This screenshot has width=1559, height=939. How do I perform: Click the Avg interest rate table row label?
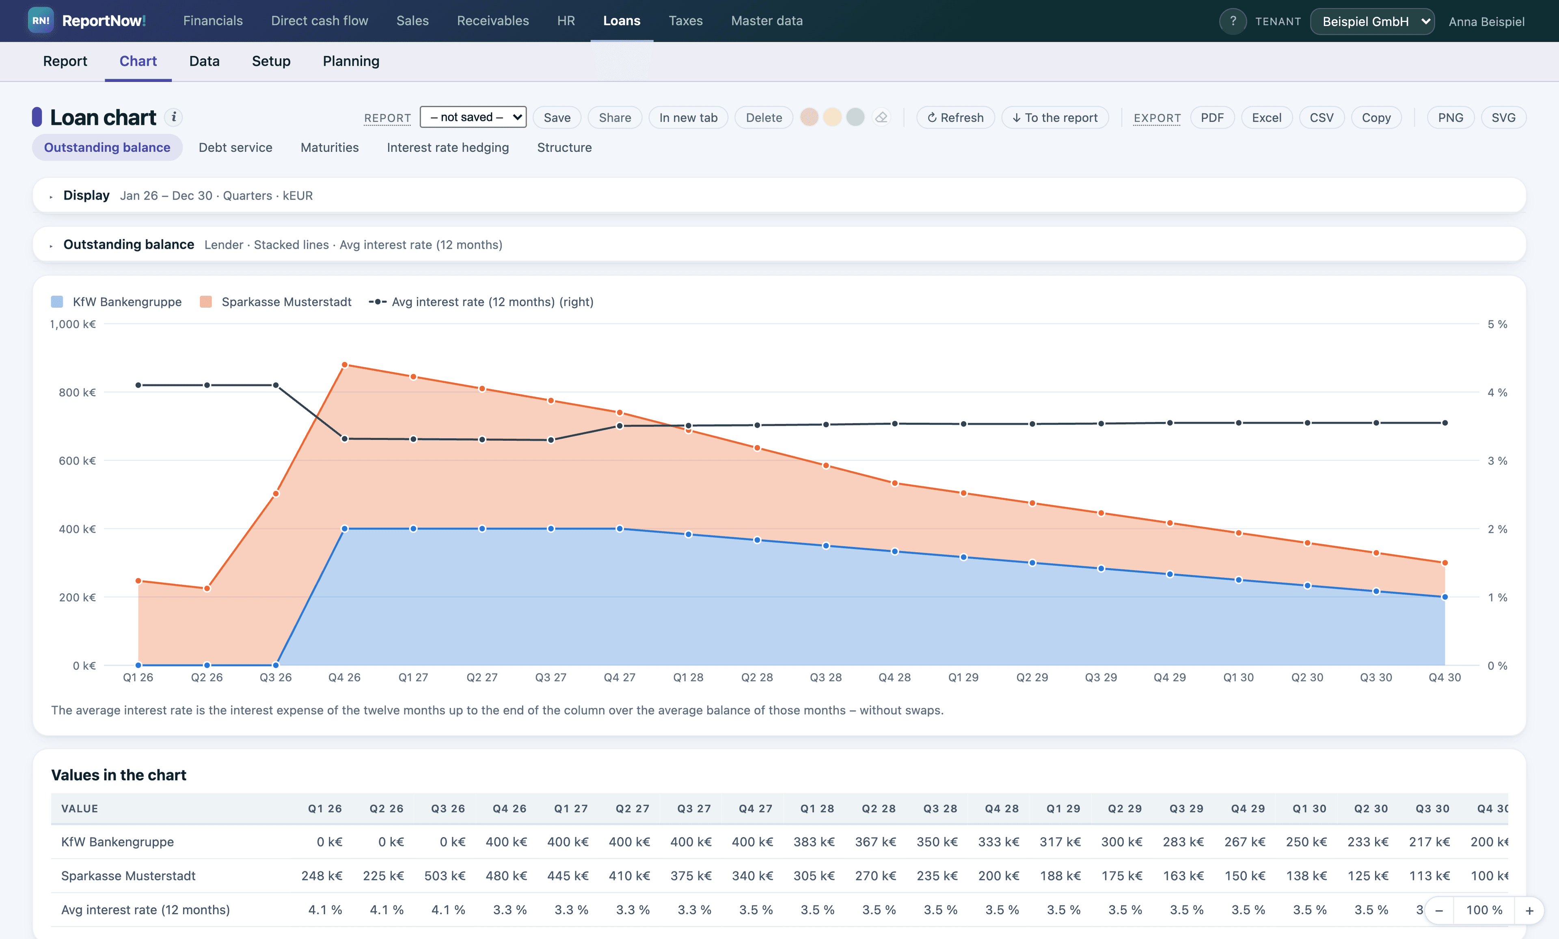tap(145, 910)
